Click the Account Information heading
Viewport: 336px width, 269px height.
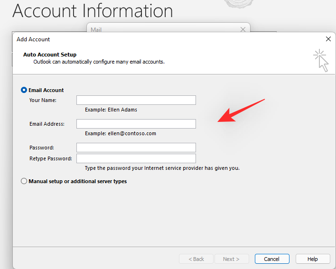click(93, 10)
